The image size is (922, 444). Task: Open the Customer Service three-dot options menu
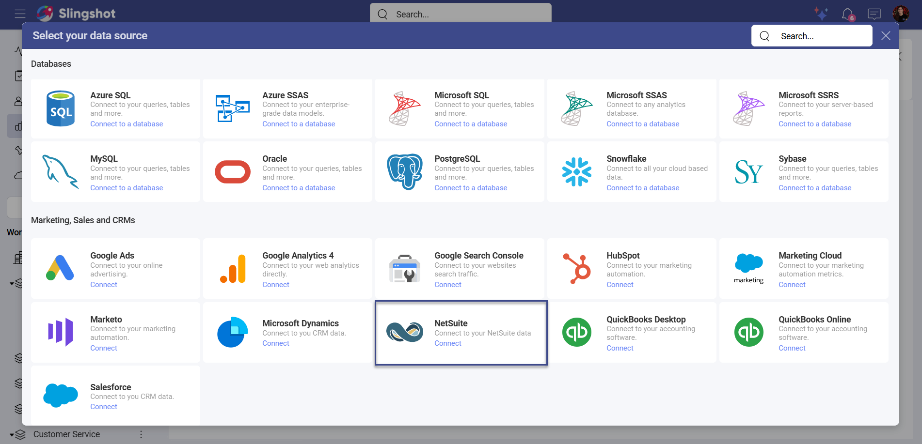[x=141, y=434]
